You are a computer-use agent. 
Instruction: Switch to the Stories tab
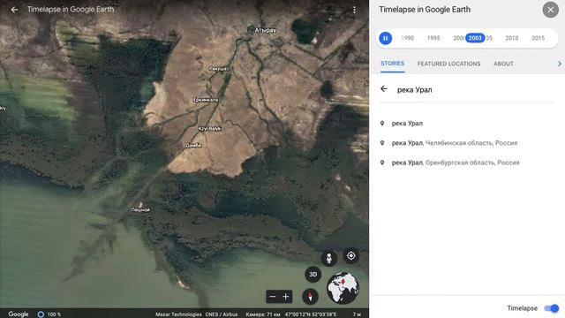(392, 64)
